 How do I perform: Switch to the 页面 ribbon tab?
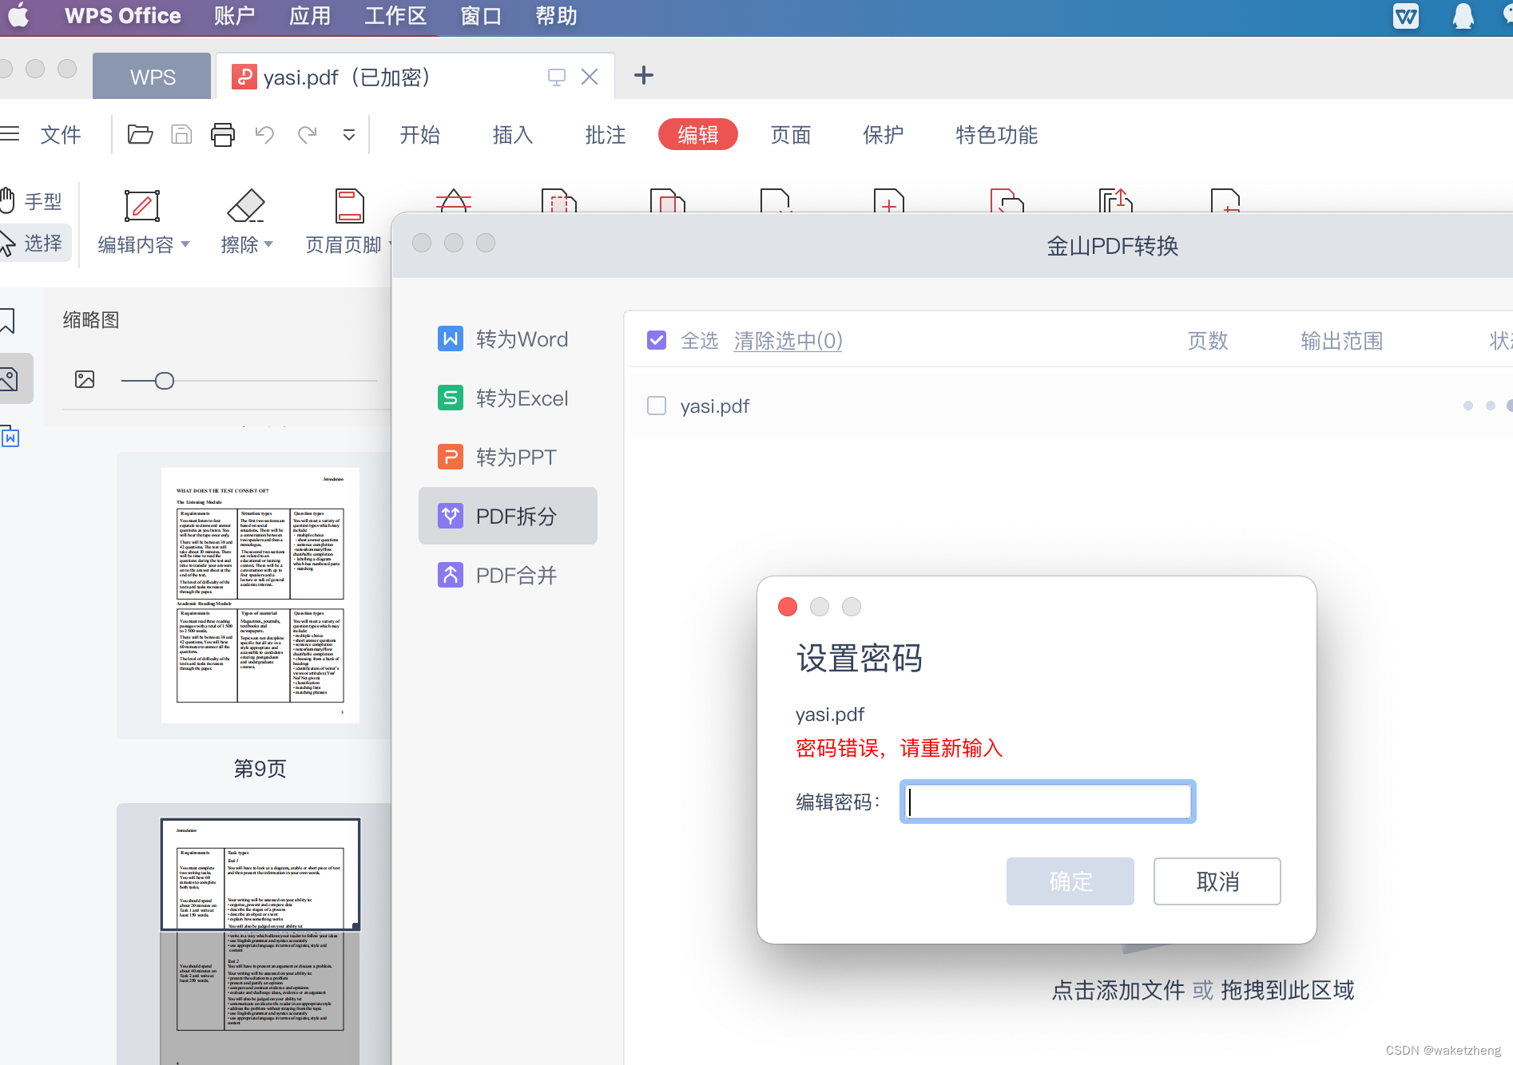tap(791, 135)
